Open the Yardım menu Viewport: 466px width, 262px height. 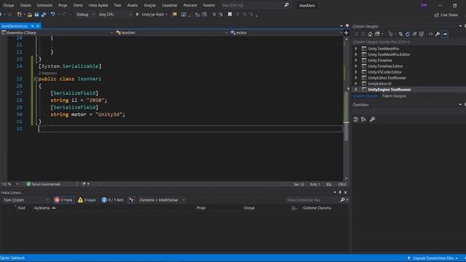coord(209,5)
